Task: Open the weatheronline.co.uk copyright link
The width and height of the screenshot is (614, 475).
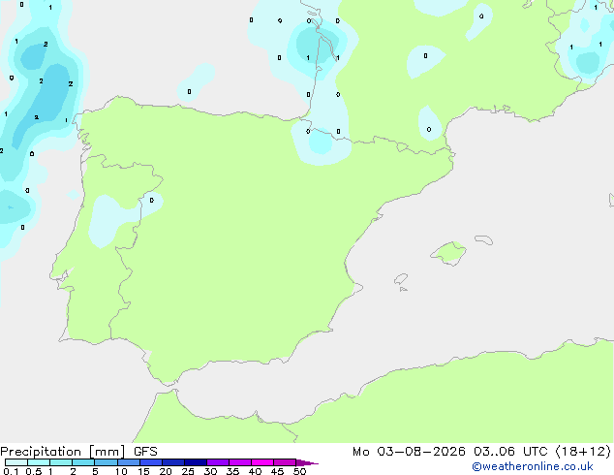Action: pos(533,466)
